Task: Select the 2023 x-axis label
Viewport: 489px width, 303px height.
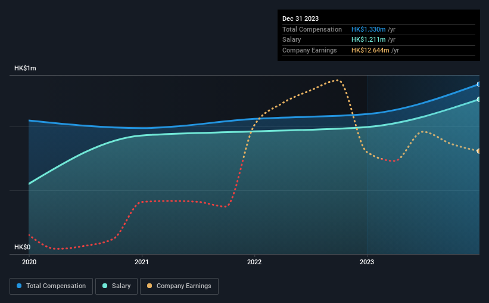Action: click(x=367, y=262)
